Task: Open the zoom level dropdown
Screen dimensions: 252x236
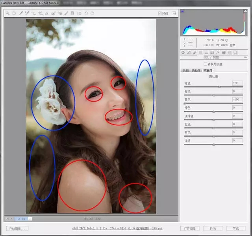Action: tap(30, 219)
